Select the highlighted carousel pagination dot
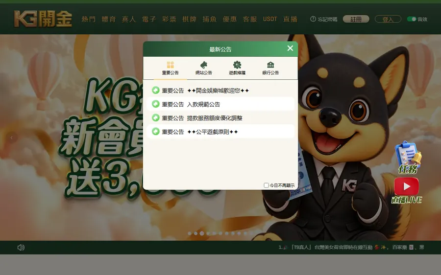The image size is (441, 275). [202, 233]
